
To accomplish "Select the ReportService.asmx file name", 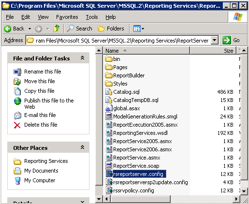I will [137, 158].
